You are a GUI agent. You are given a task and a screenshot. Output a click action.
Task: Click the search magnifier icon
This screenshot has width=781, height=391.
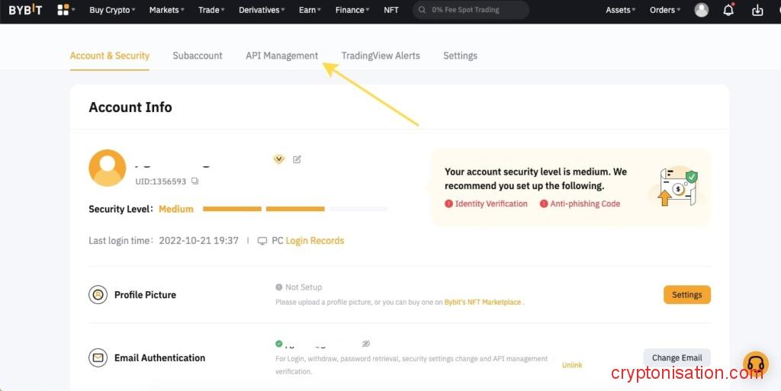(x=422, y=10)
